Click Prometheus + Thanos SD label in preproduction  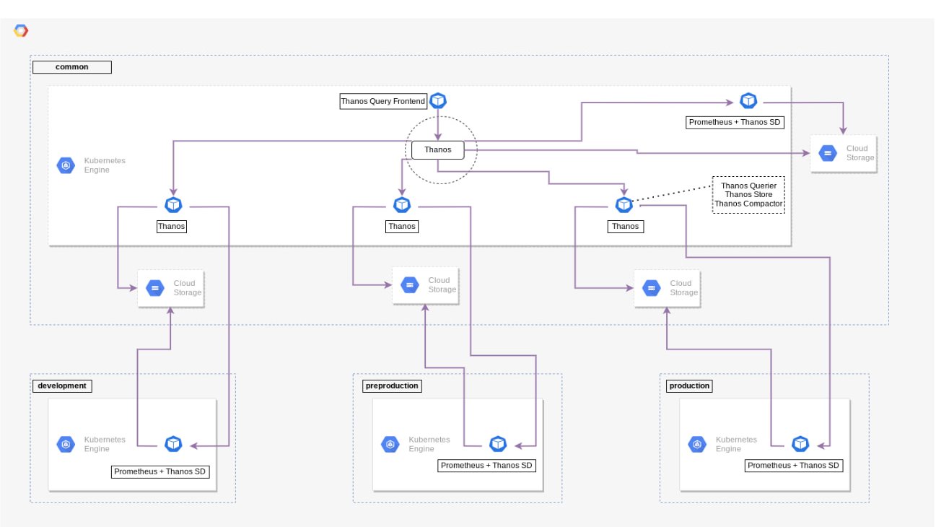(487, 466)
